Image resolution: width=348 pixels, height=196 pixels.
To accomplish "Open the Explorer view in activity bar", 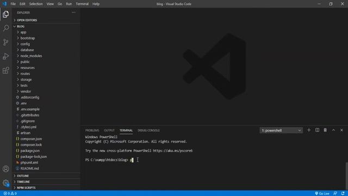I will coord(6,14).
